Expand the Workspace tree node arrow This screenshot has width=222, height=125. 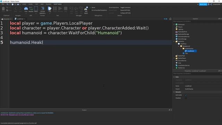tap(174, 25)
